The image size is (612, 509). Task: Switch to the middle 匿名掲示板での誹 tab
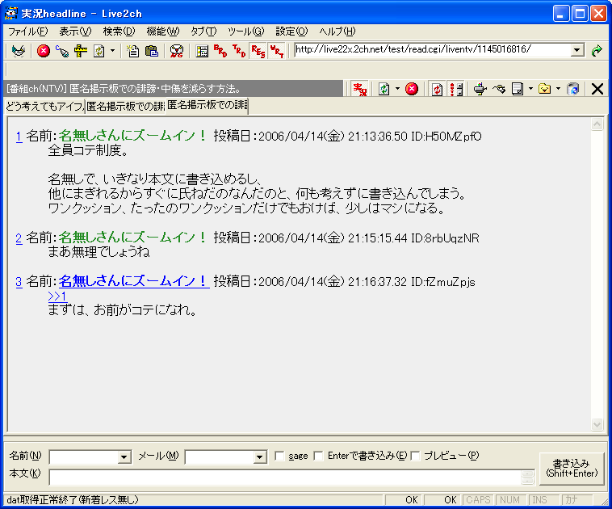(x=125, y=107)
